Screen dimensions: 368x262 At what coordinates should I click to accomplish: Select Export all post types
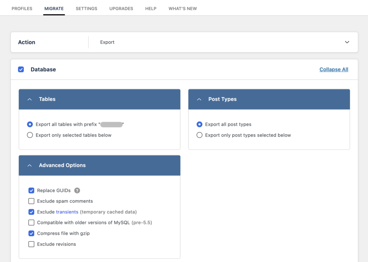pos(199,124)
